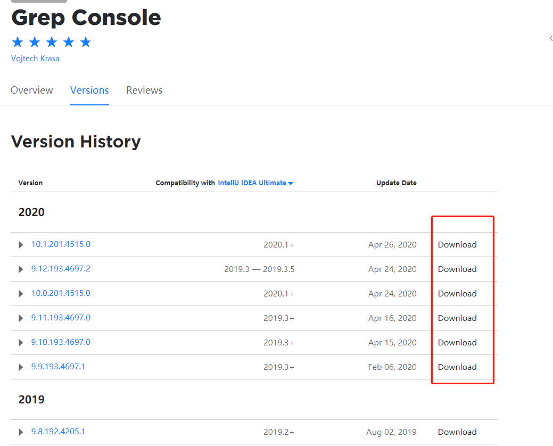This screenshot has height=446, width=553.
Task: Expand details for version 9.9.193.4697.1
Action: point(21,367)
